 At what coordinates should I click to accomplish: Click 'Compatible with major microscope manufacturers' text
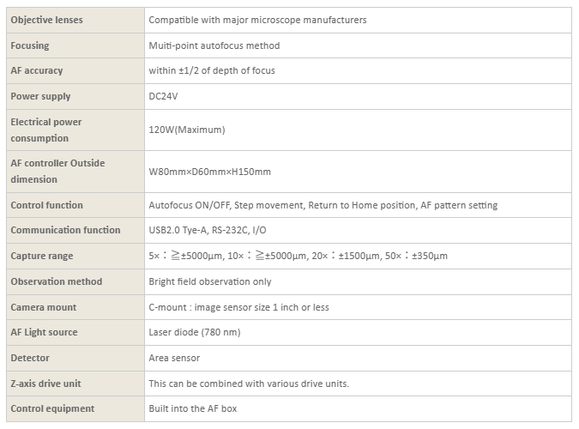tap(257, 20)
